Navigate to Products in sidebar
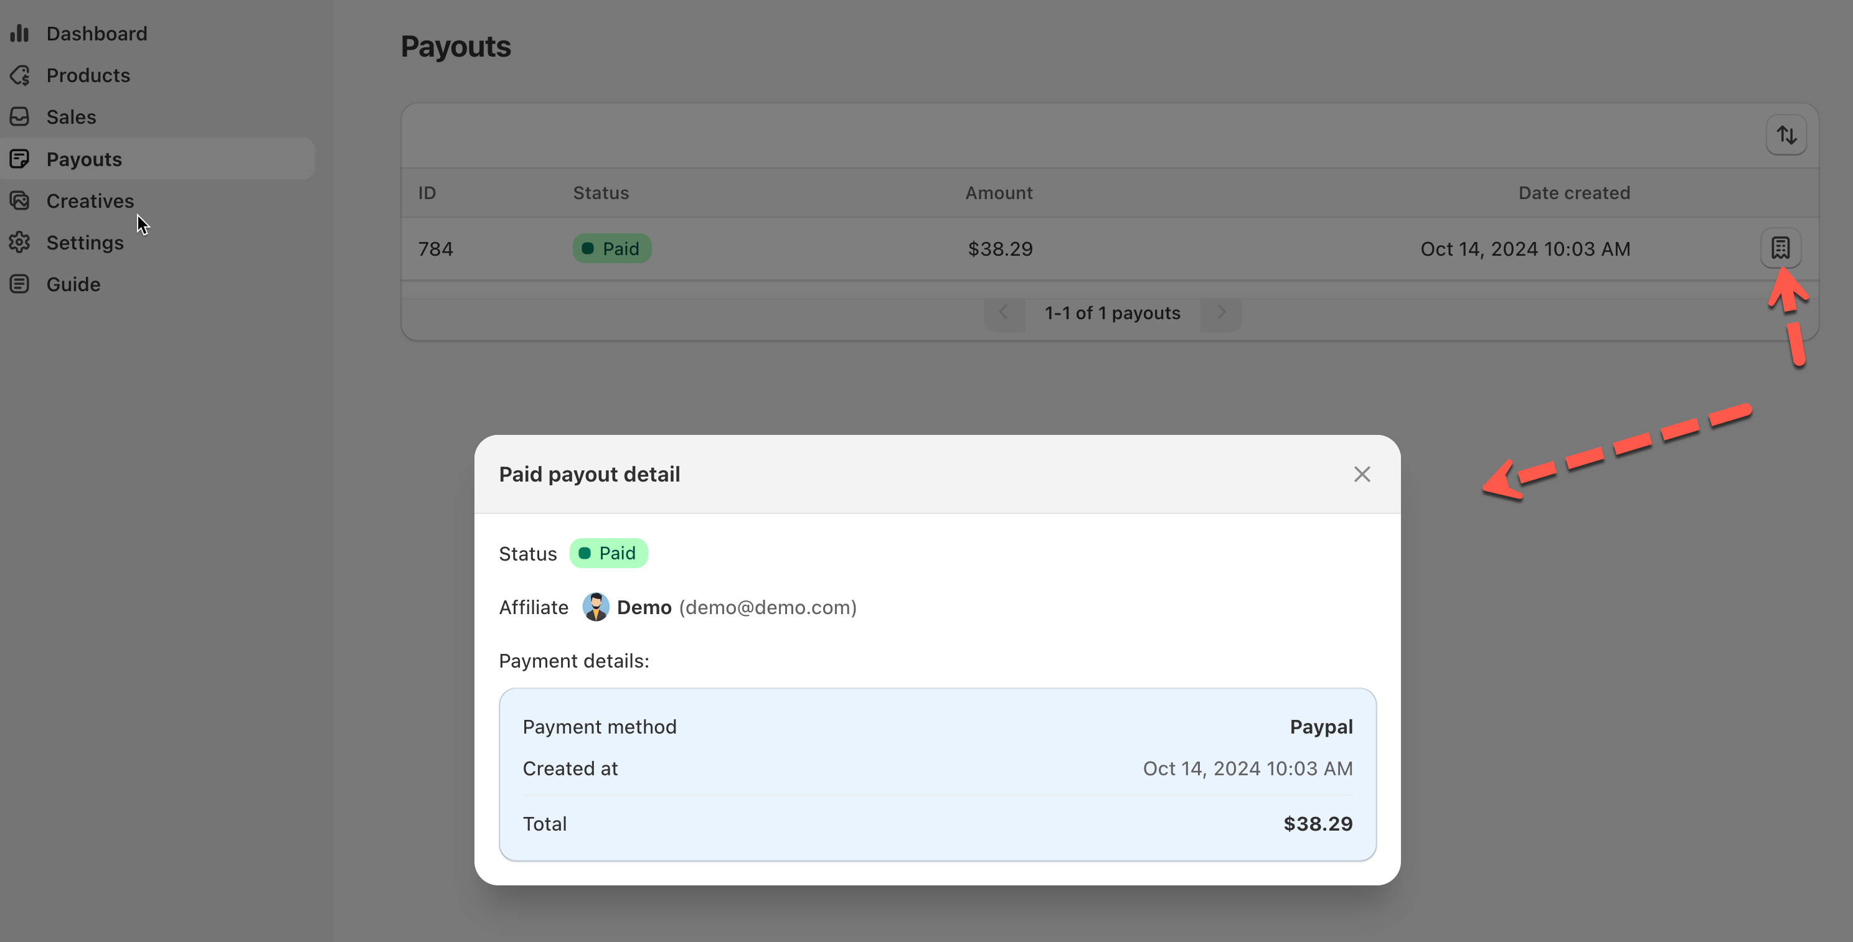The width and height of the screenshot is (1853, 942). 88,75
